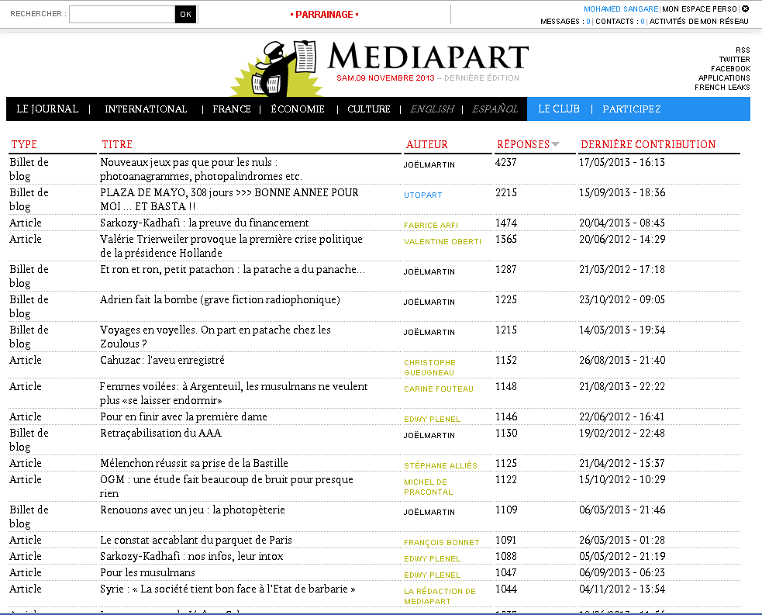Switch to English edition
The image size is (762, 615).
pos(432,109)
